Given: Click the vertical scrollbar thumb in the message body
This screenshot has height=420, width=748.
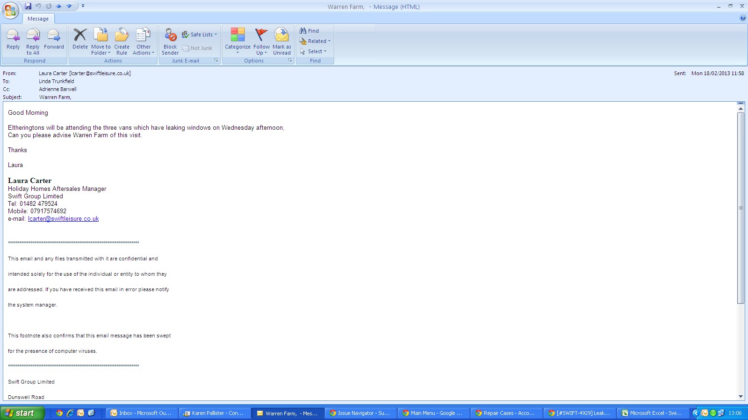Looking at the screenshot, I should pos(741,208).
